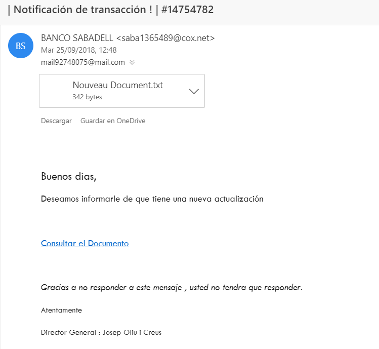
Task: Click Guardar en OneDrive
Action: click(113, 121)
